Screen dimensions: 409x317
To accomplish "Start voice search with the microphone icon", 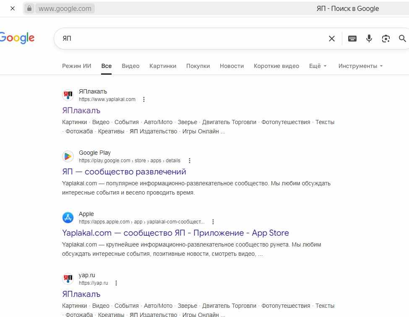I will 369,39.
